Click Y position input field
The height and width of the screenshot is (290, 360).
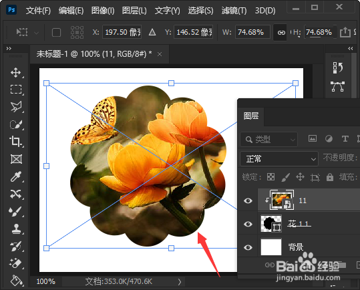tap(193, 32)
